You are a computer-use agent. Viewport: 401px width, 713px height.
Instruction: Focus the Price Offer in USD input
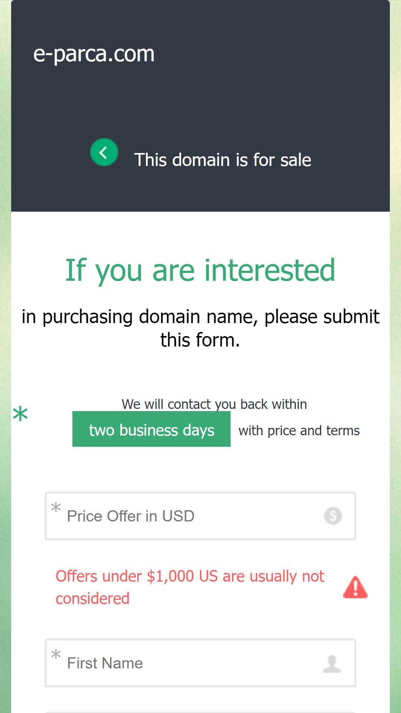point(200,516)
